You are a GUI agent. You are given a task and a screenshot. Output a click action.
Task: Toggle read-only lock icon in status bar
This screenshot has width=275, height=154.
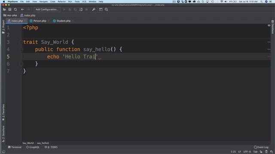(261, 152)
